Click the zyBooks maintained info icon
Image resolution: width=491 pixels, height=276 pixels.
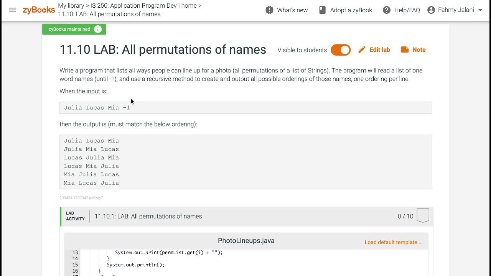click(x=98, y=29)
